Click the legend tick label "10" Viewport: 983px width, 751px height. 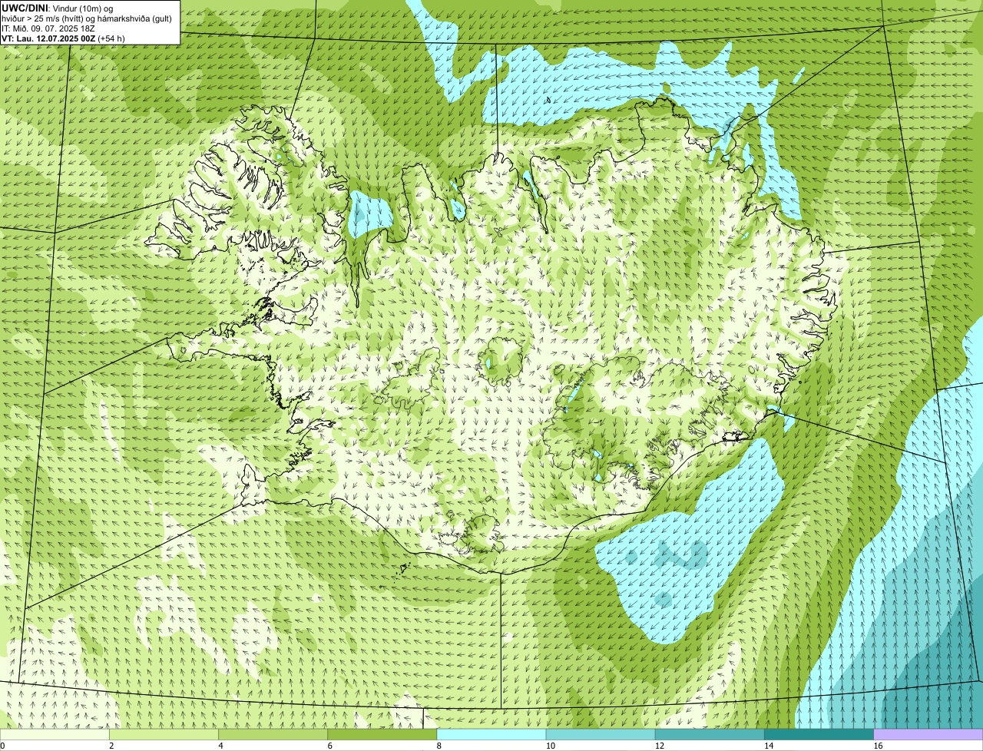pyautogui.click(x=551, y=746)
